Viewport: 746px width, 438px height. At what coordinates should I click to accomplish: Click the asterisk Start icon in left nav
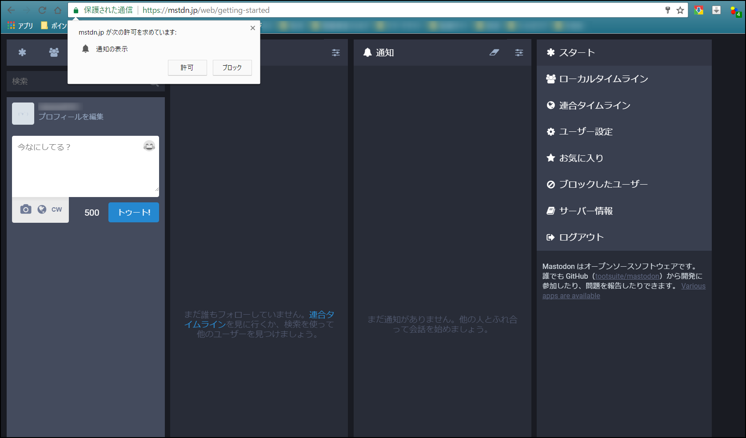coord(22,53)
